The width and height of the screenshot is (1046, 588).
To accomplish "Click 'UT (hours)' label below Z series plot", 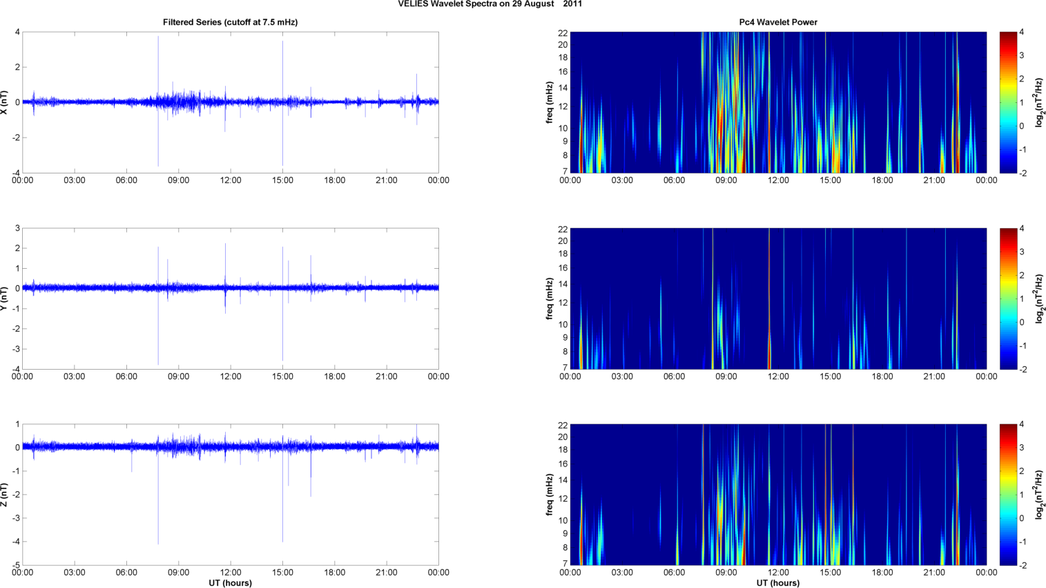I will (230, 583).
